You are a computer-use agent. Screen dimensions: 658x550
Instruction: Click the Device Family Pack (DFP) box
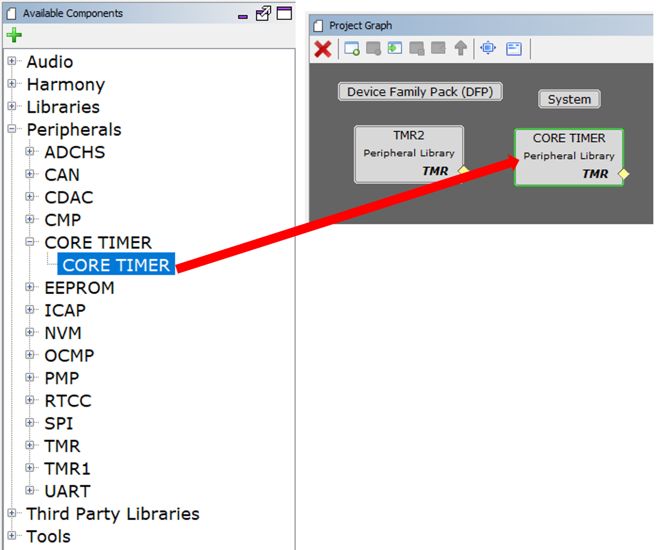click(x=419, y=92)
